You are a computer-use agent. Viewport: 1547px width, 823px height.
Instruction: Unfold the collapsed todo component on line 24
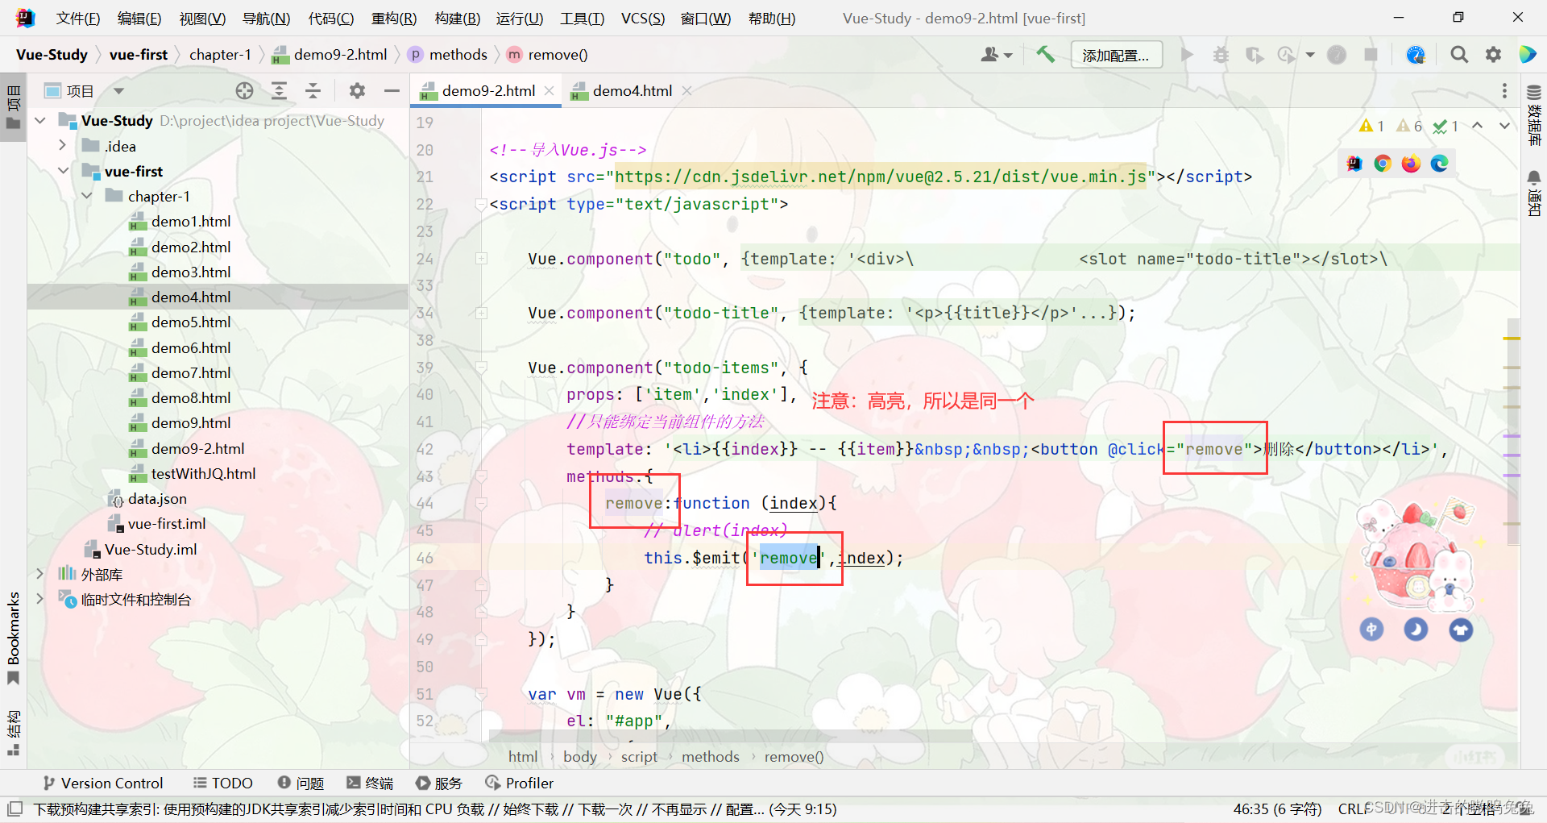pos(481,259)
